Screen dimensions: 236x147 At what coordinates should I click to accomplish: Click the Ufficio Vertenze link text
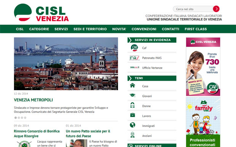[x=152, y=68]
